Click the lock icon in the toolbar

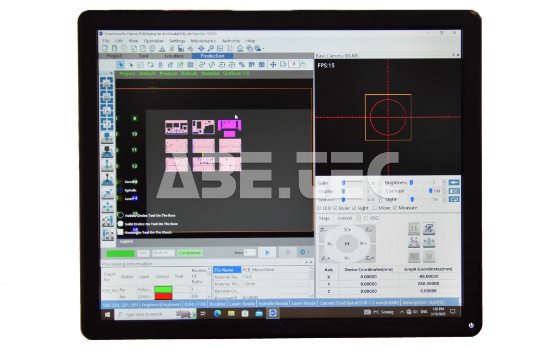(x=160, y=65)
